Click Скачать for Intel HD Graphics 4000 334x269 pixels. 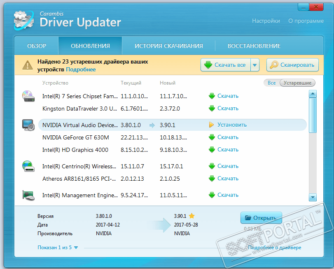pos(228,149)
